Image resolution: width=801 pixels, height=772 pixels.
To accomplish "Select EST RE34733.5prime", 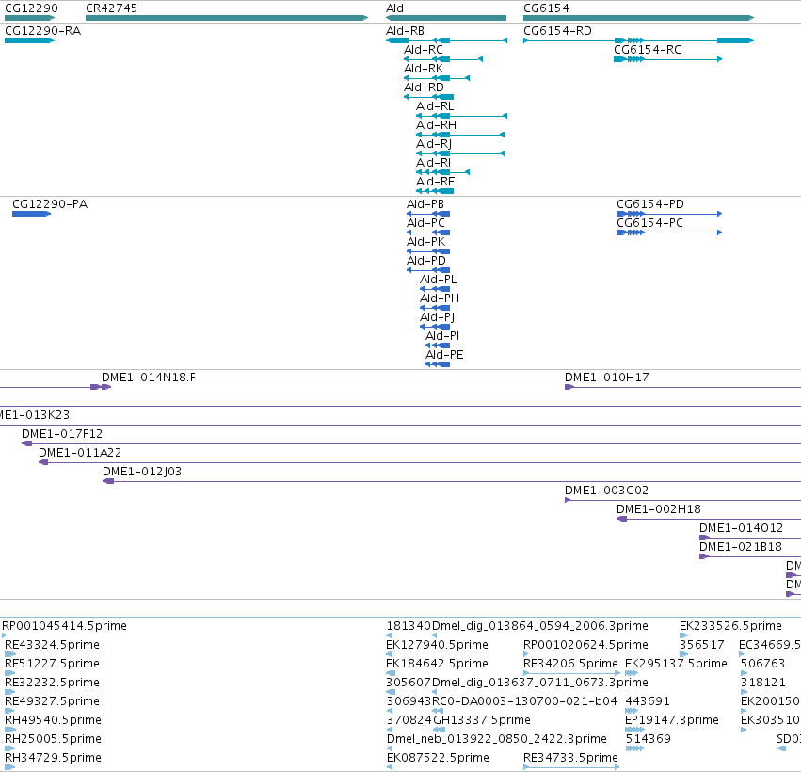I will pyautogui.click(x=570, y=759).
